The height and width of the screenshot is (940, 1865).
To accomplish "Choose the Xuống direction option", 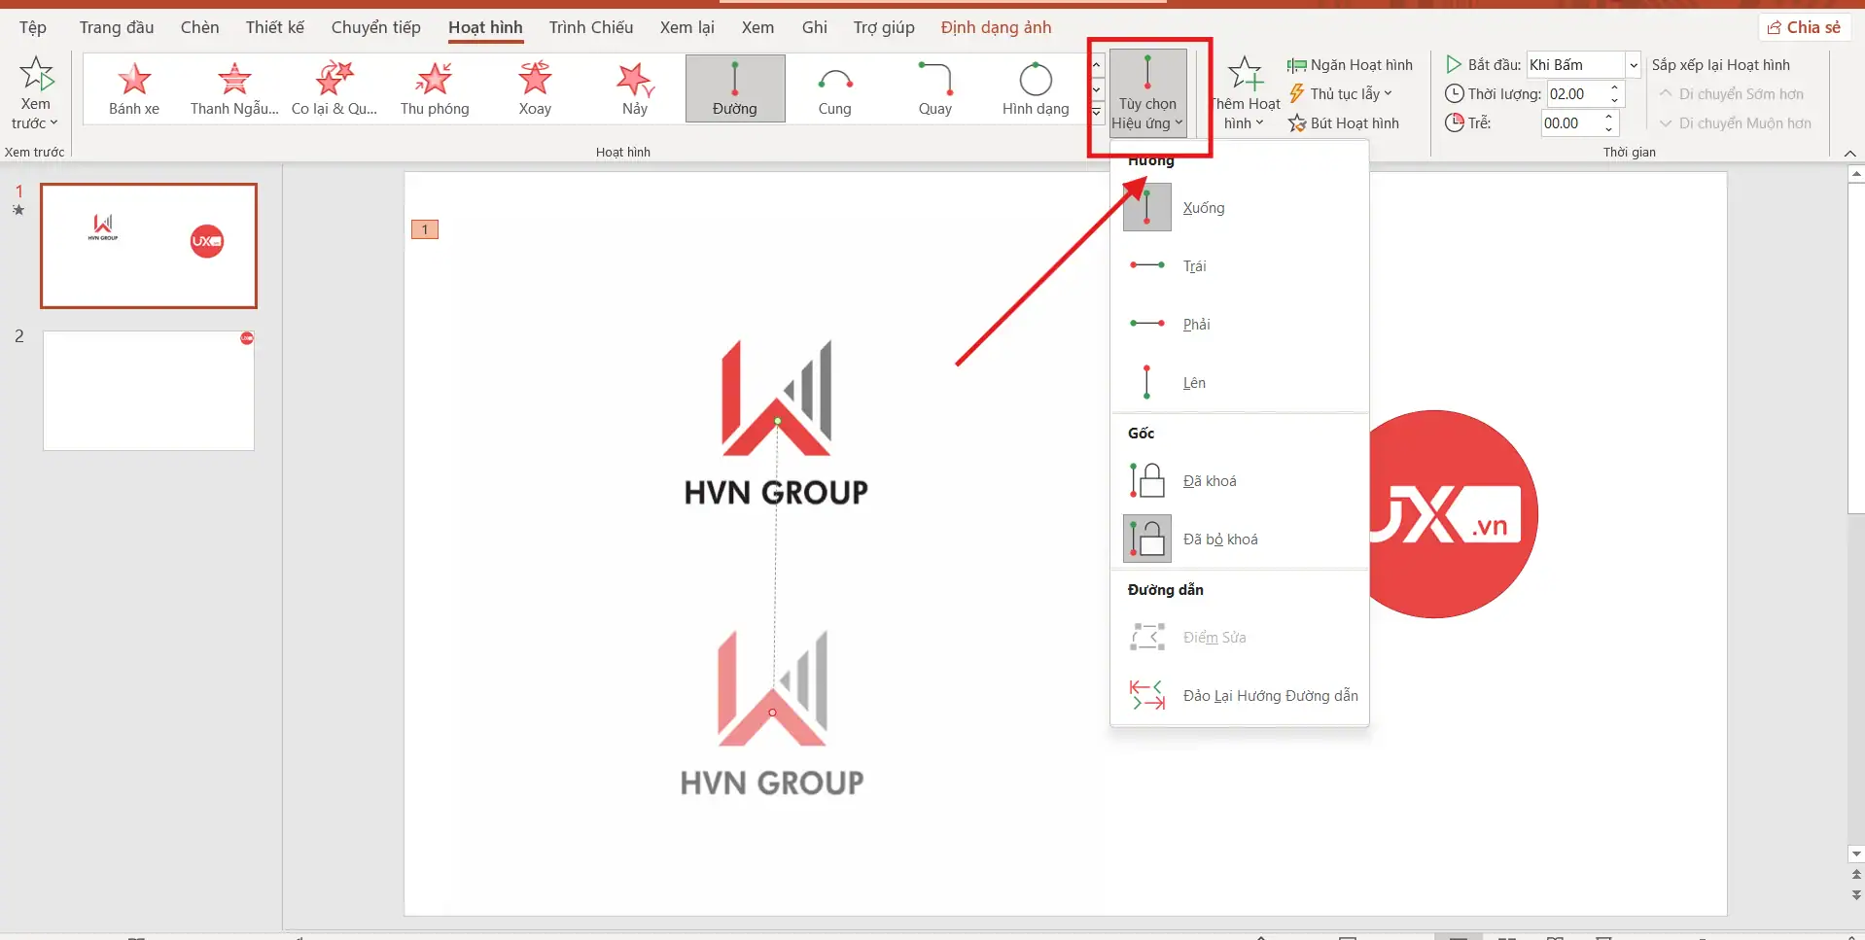I will click(1240, 208).
